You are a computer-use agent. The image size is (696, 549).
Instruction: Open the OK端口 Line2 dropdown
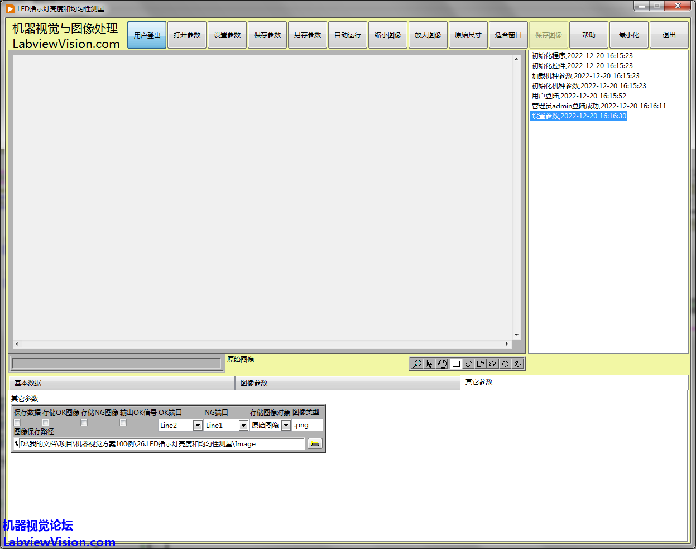click(198, 426)
